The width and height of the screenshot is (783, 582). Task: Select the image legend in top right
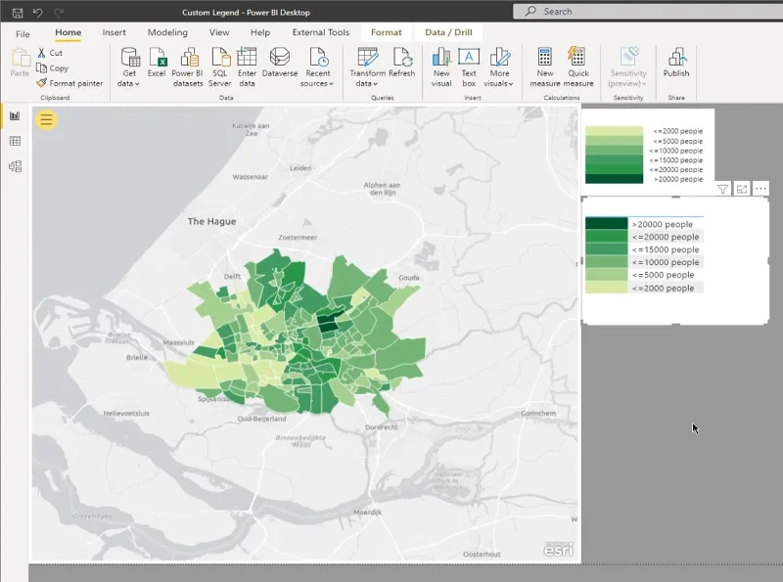click(x=648, y=153)
